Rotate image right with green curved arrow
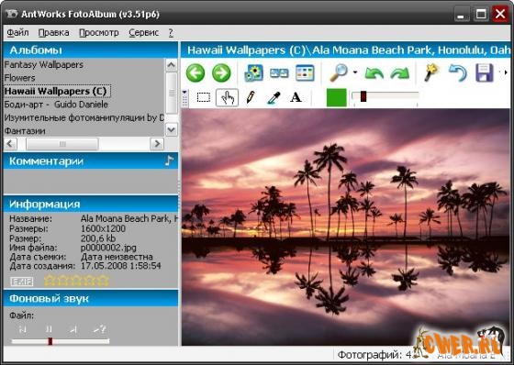Image resolution: width=514 pixels, height=365 pixels. click(x=400, y=73)
